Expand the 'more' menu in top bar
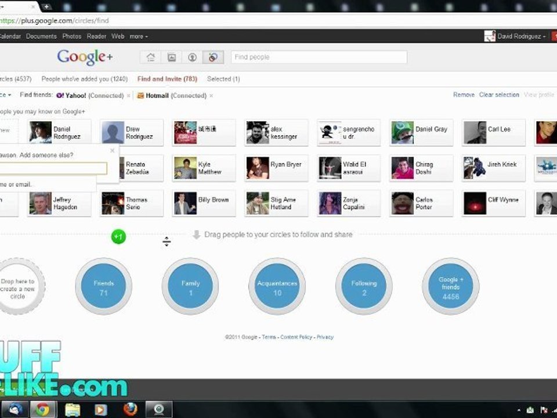 pyautogui.click(x=139, y=36)
